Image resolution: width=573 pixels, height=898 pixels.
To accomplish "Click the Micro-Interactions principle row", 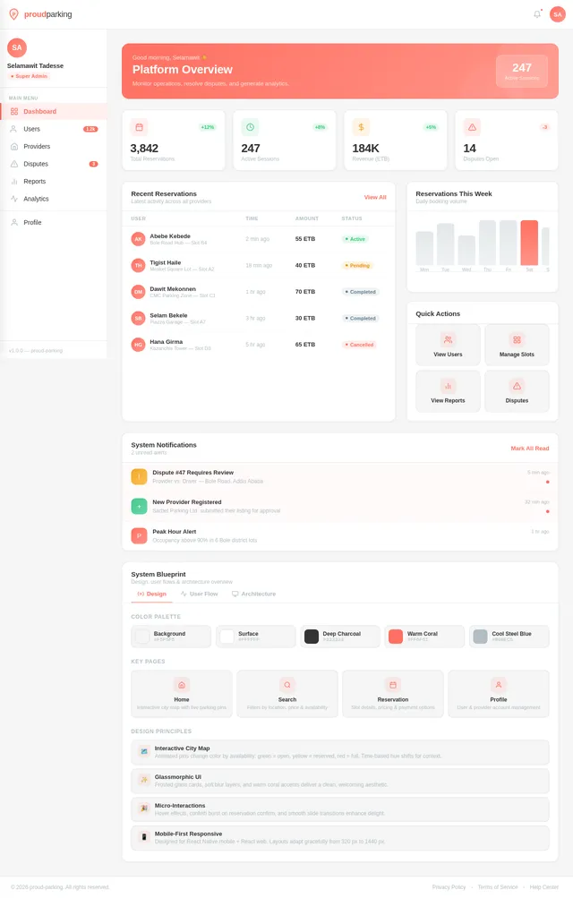I will (340, 809).
